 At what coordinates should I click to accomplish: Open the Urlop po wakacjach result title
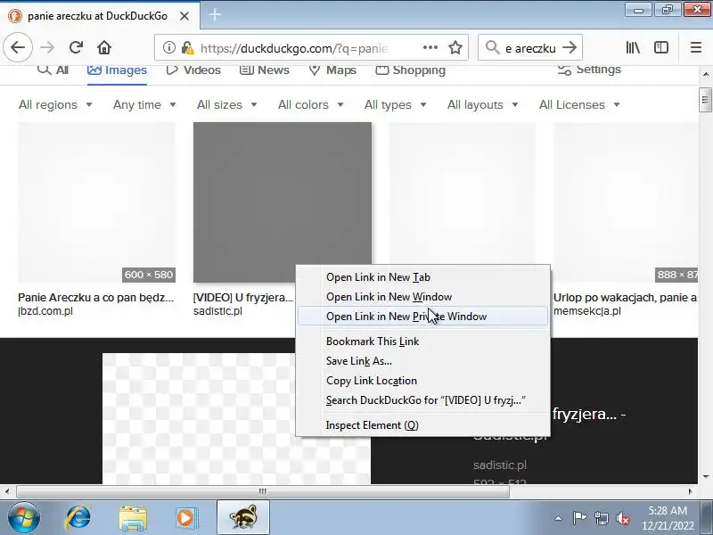(x=626, y=298)
